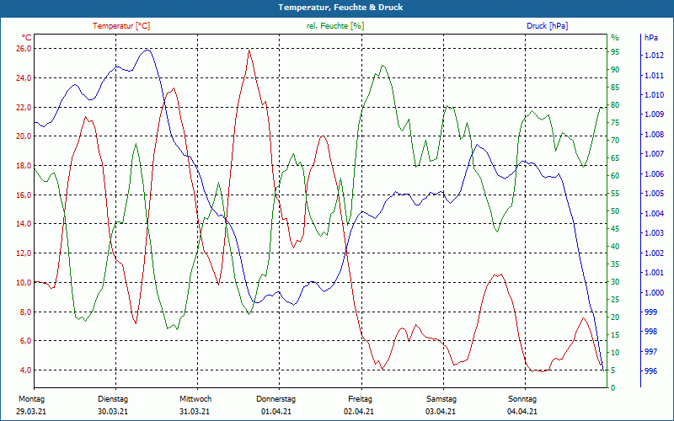Click the 1.009 pressure axis value
674x421 pixels.
tap(654, 115)
